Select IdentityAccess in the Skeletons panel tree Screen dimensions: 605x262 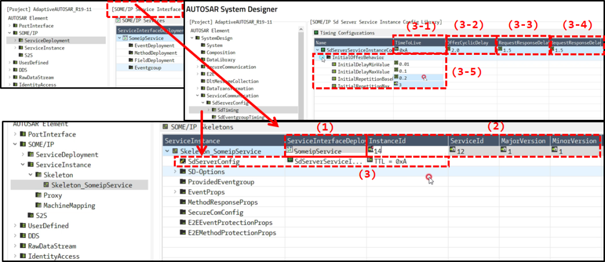pyautogui.click(x=54, y=256)
